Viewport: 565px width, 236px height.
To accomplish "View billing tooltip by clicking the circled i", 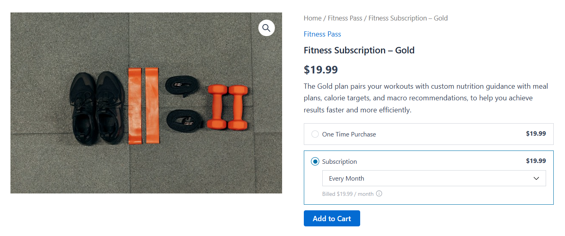I will 379,193.
